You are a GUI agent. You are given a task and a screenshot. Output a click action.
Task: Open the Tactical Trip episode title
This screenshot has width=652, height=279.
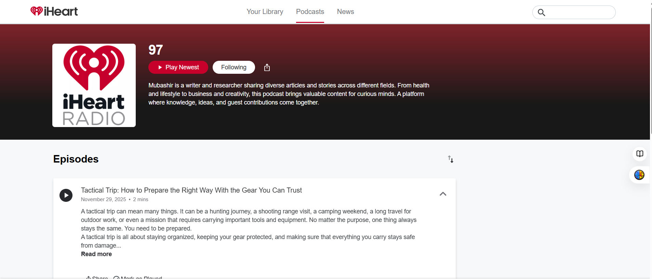click(191, 190)
